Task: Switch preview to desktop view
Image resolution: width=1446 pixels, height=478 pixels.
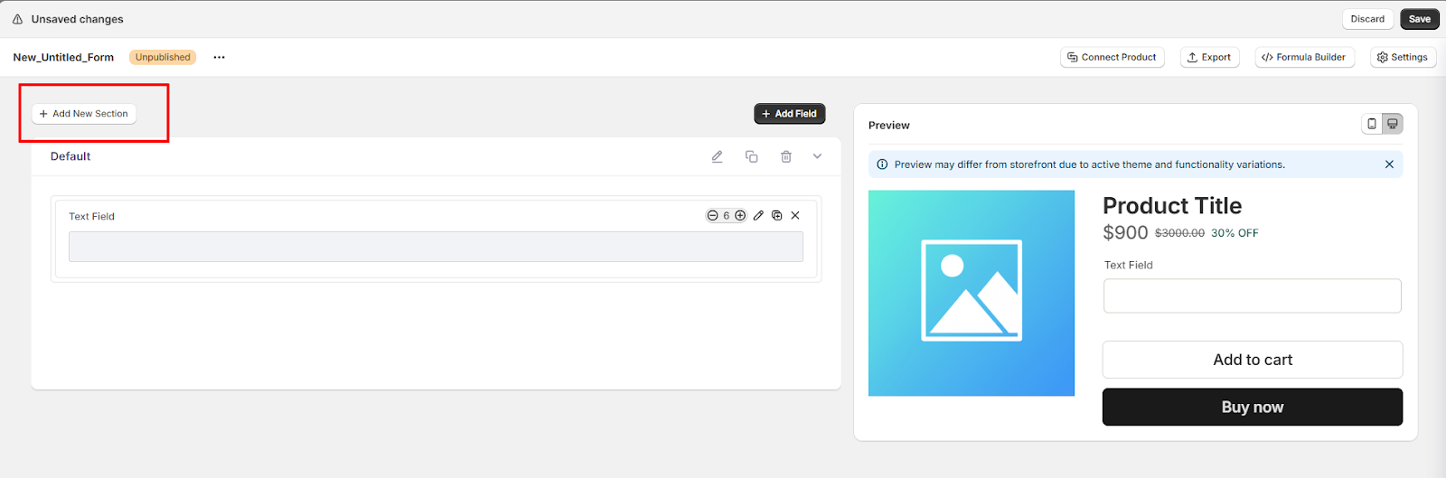Action: click(x=1393, y=124)
